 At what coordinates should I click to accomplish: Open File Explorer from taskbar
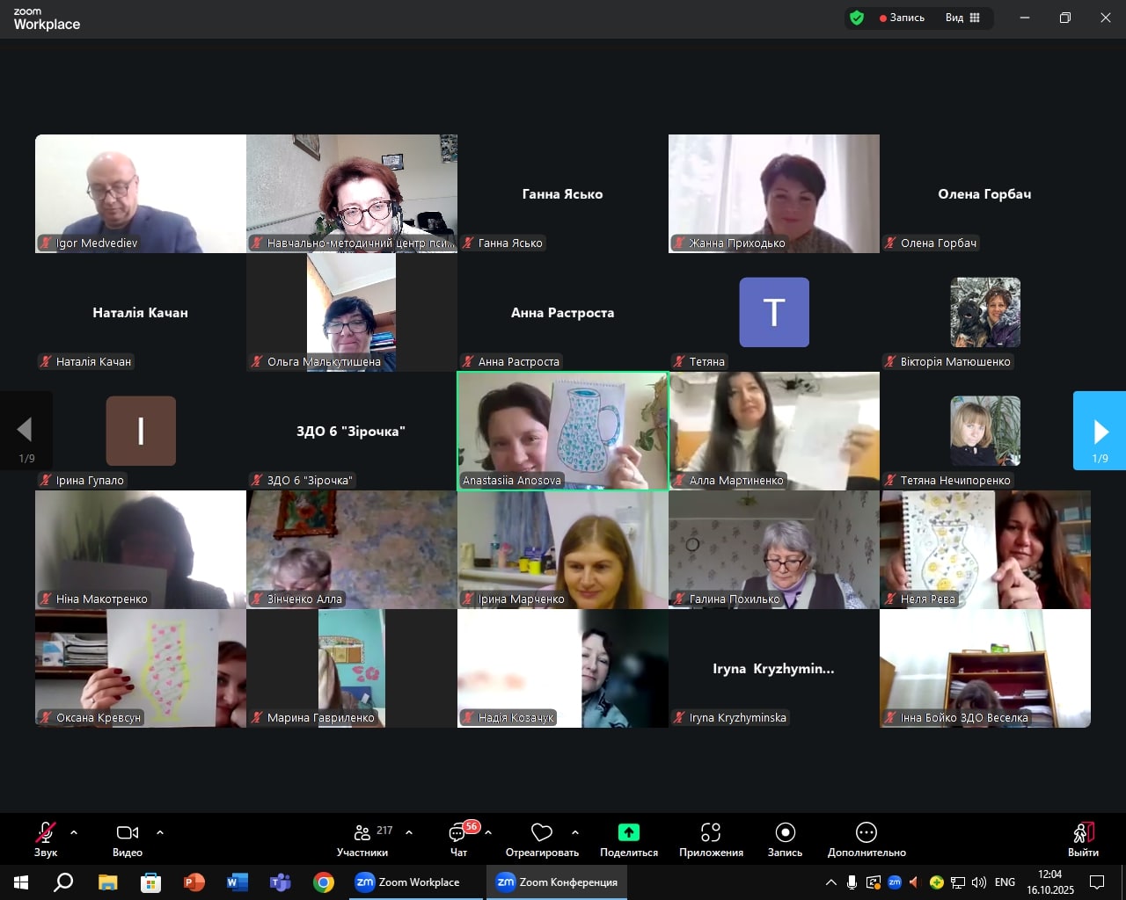click(x=107, y=882)
